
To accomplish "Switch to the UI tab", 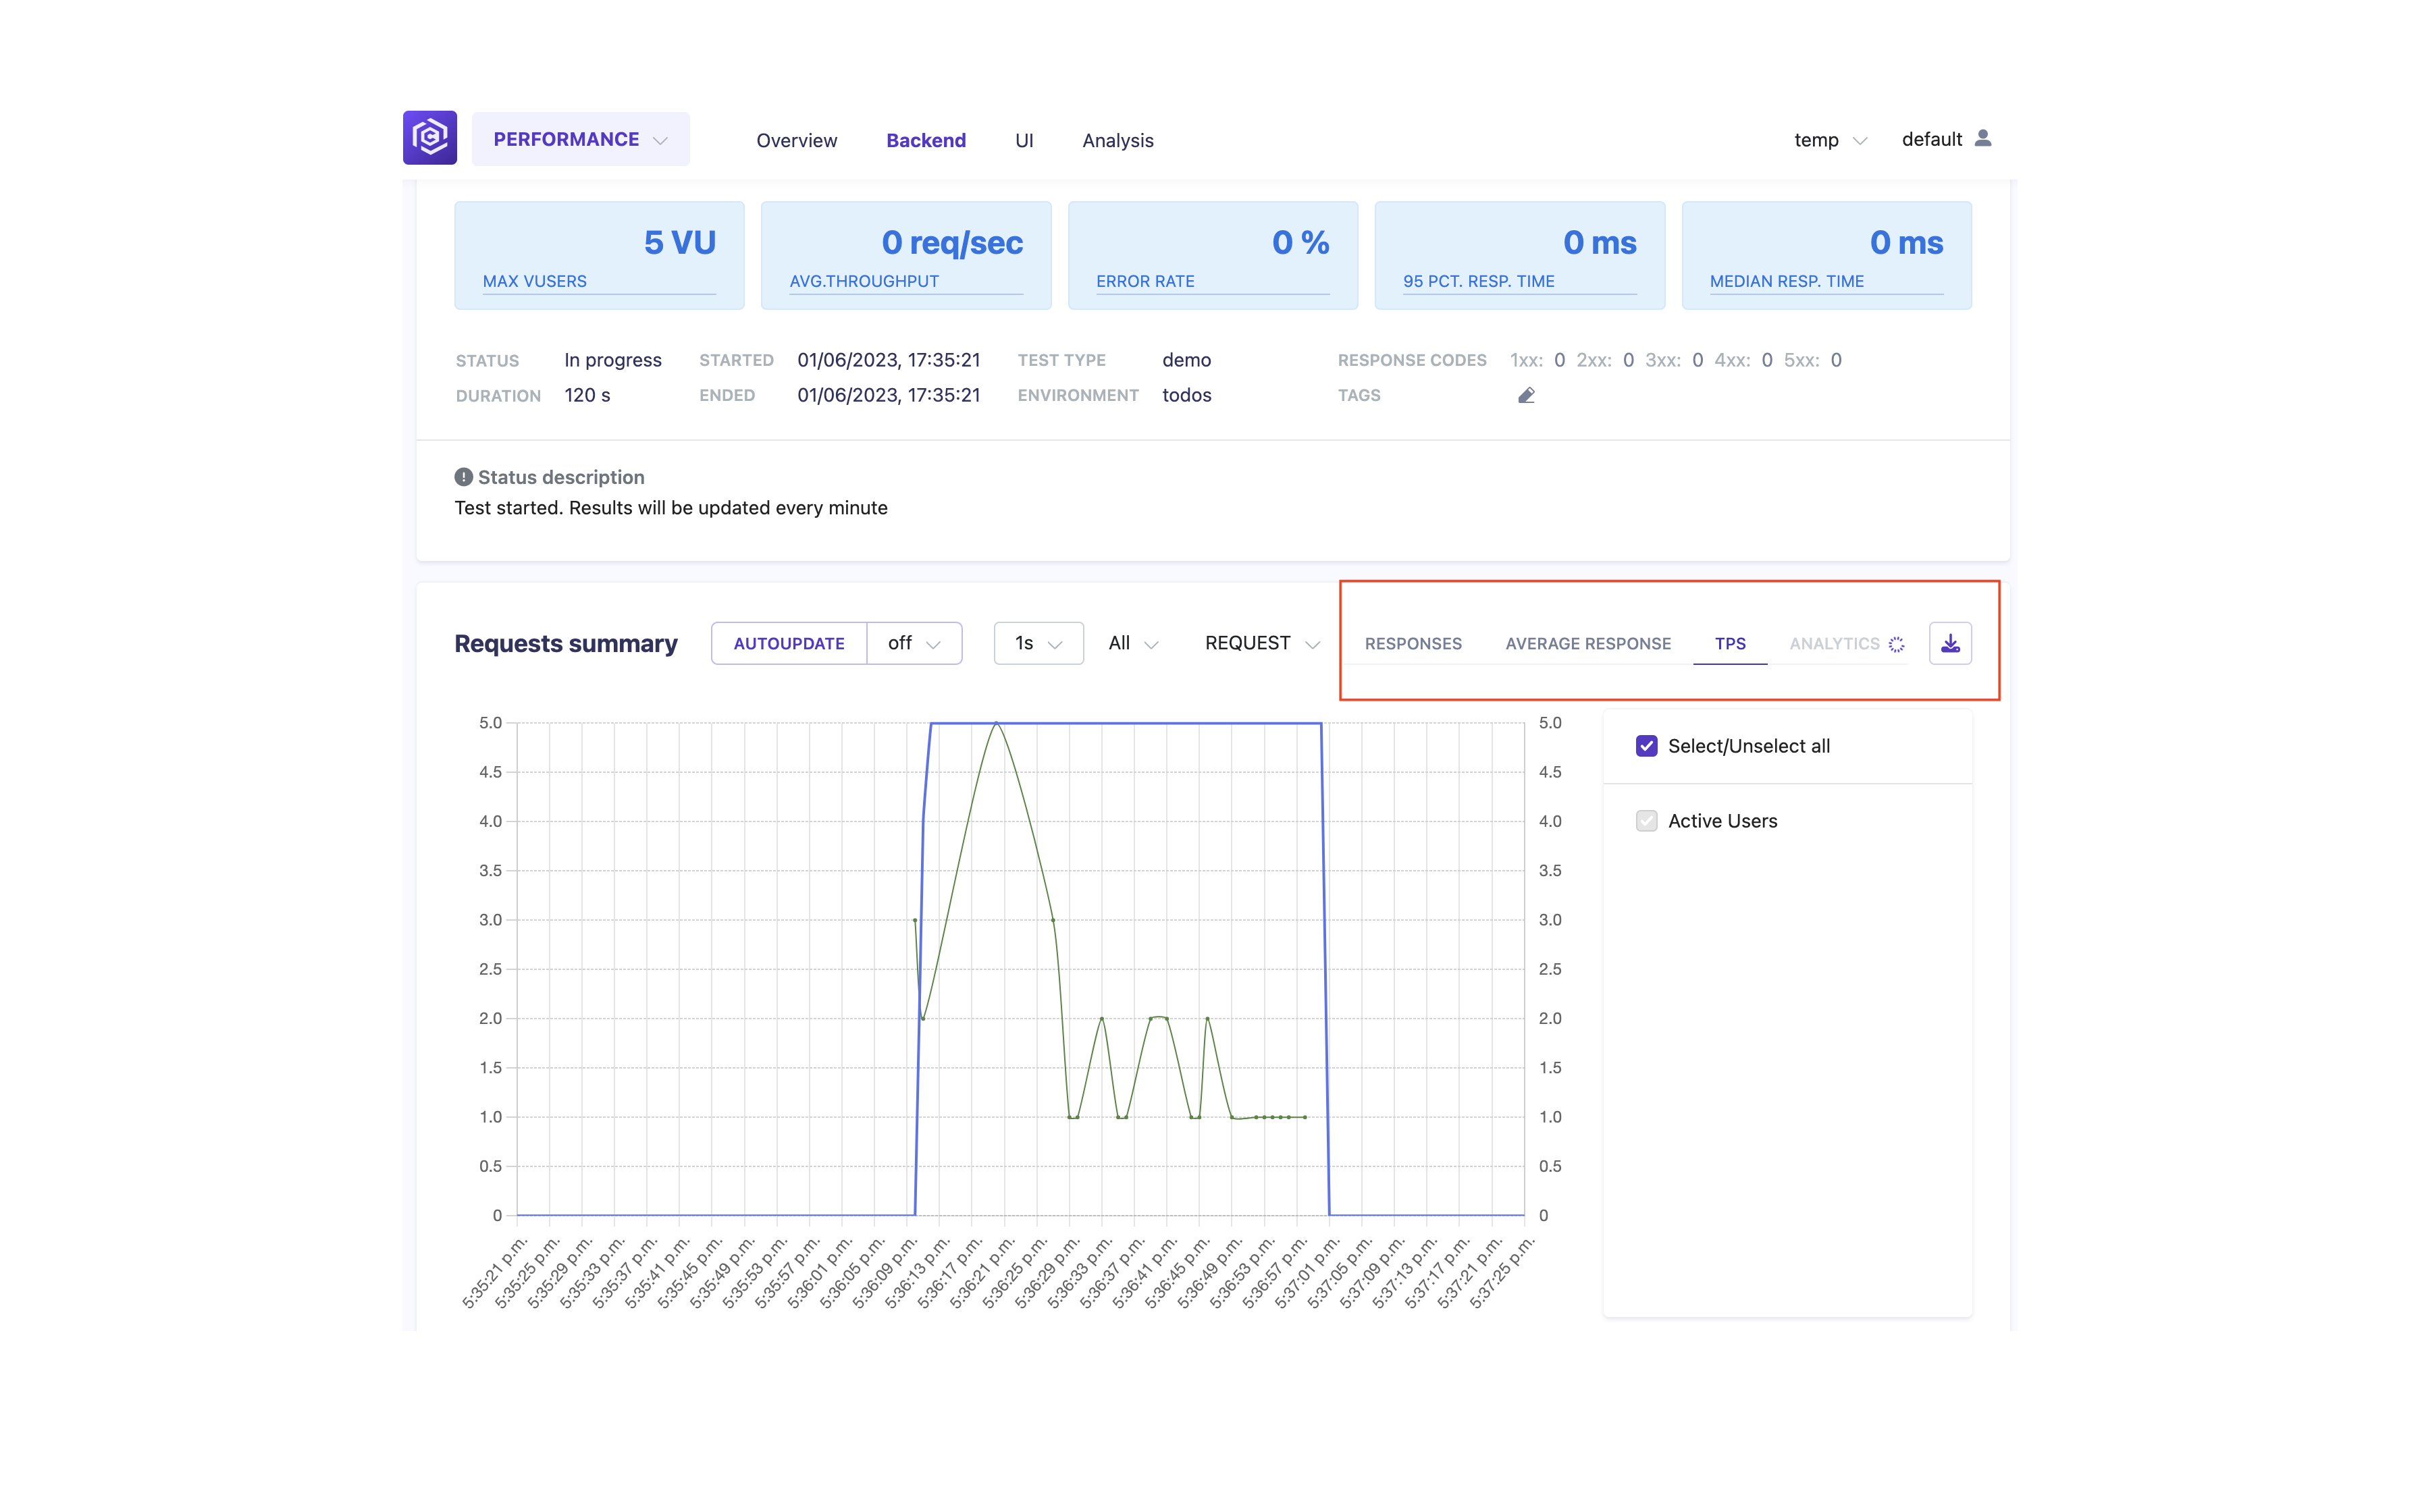I will tap(1024, 140).
